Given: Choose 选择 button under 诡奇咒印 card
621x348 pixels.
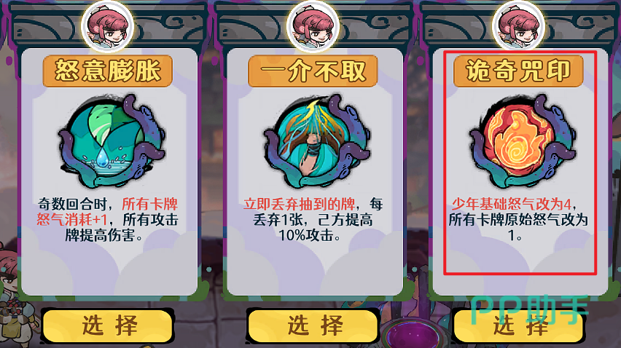Looking at the screenshot, I should (x=518, y=325).
